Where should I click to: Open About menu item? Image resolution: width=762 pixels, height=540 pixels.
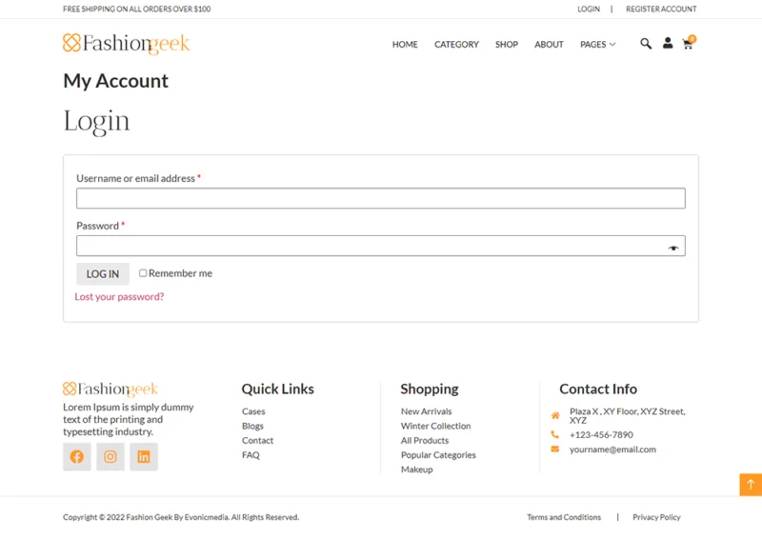click(x=549, y=44)
